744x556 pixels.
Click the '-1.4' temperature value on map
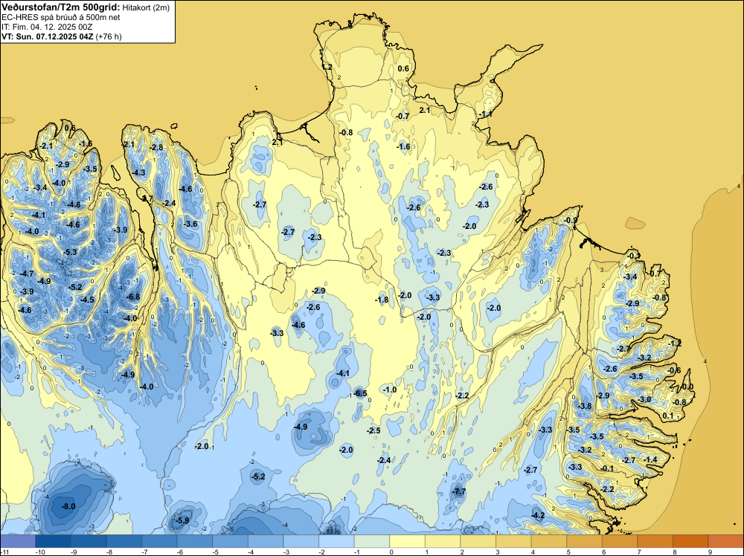(650, 459)
